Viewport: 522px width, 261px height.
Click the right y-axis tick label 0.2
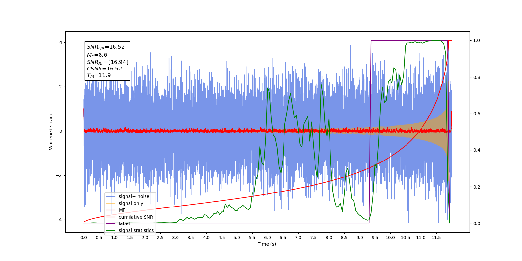click(477, 187)
